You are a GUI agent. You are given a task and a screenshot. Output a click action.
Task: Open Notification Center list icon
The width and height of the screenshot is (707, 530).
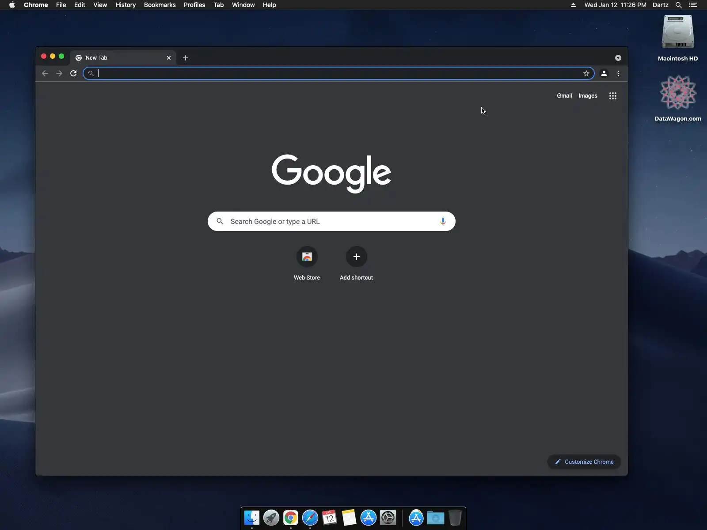click(x=693, y=5)
